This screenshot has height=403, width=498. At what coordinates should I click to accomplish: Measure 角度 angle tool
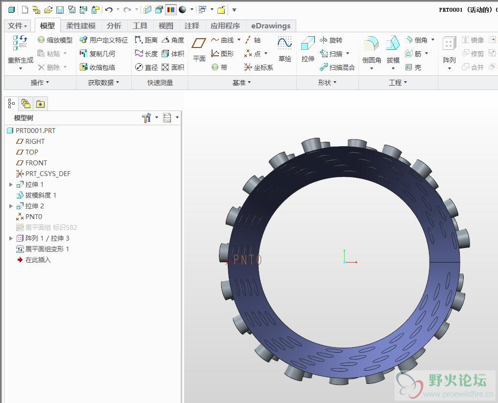click(173, 40)
